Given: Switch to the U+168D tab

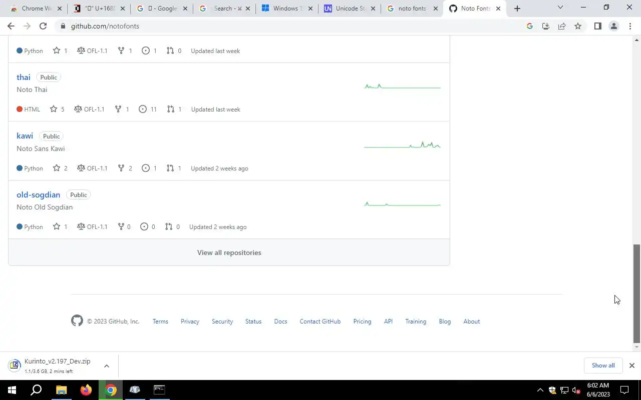Looking at the screenshot, I should (99, 8).
